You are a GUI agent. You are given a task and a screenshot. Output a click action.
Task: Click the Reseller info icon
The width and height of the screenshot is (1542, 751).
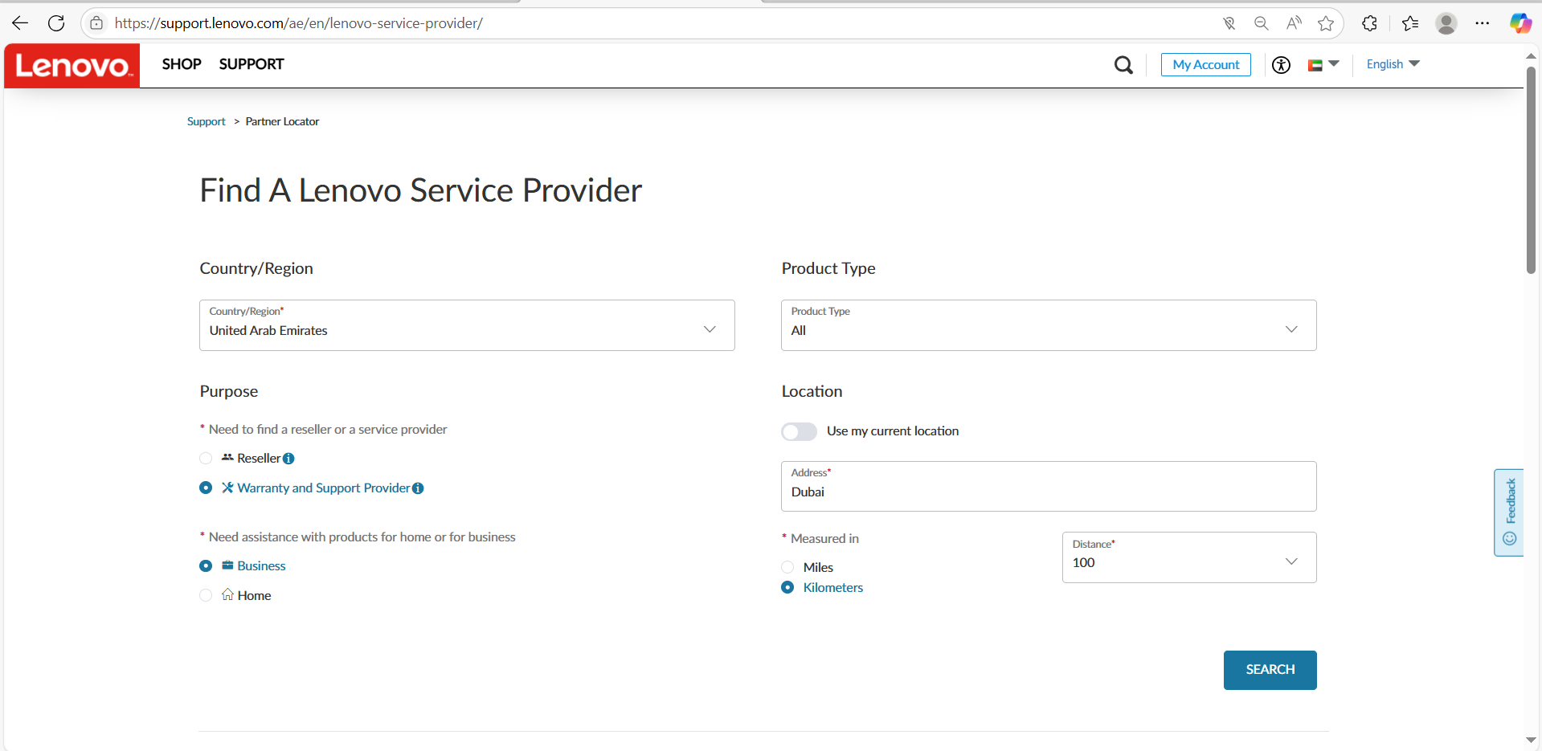288,459
